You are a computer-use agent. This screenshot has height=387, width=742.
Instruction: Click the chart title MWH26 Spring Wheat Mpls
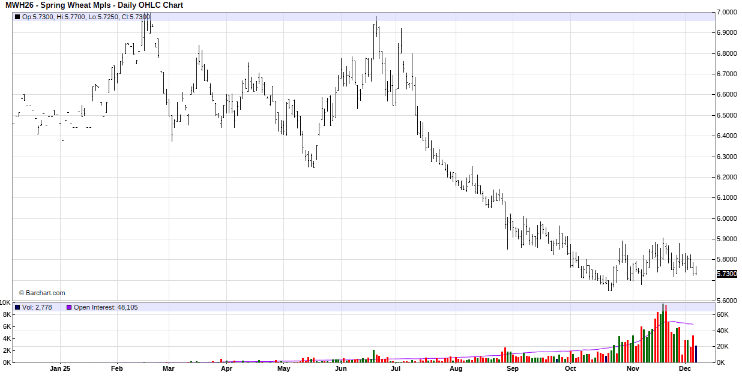94,5
